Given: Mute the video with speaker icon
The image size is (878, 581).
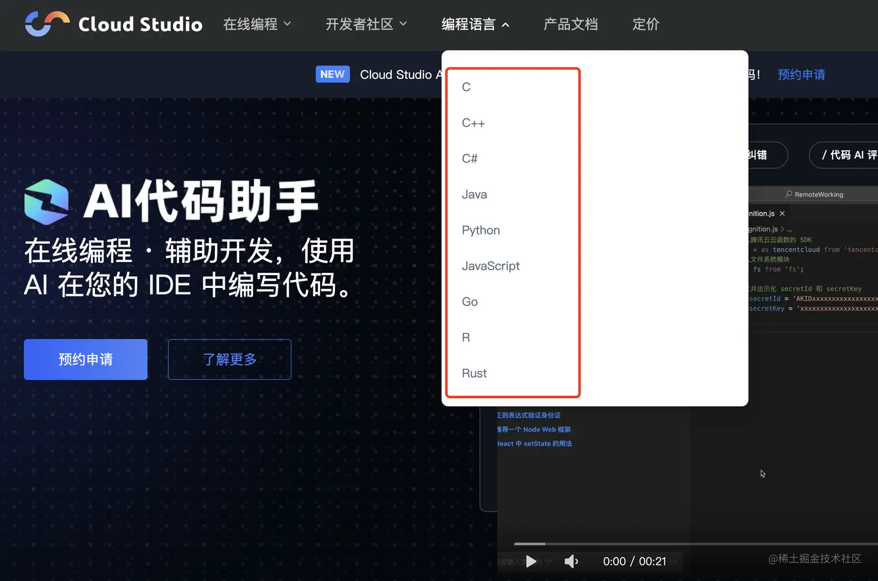Looking at the screenshot, I should [571, 561].
